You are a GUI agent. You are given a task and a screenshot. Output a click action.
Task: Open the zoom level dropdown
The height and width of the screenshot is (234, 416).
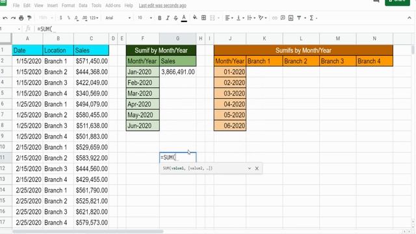coord(45,18)
